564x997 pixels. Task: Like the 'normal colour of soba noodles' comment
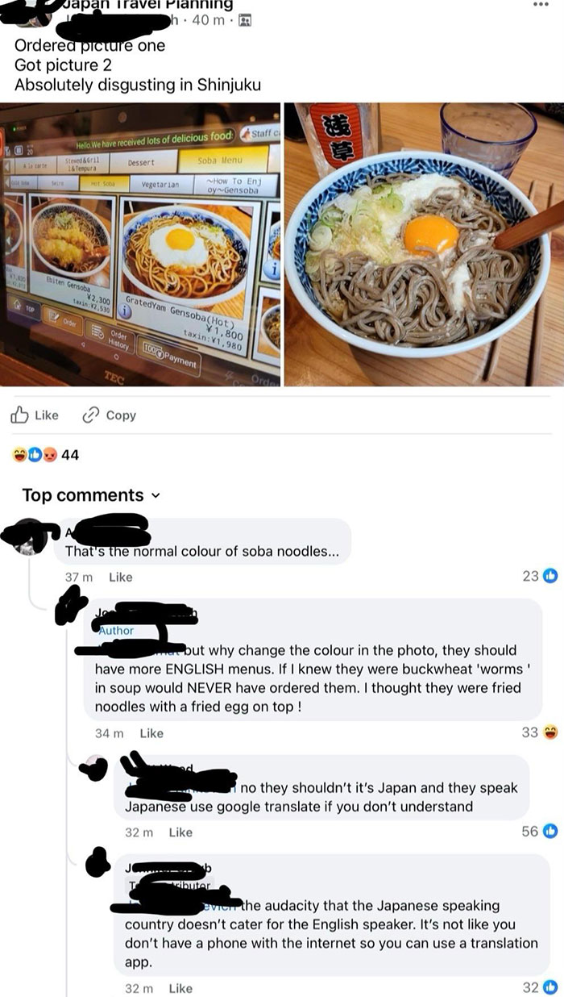[x=120, y=577]
